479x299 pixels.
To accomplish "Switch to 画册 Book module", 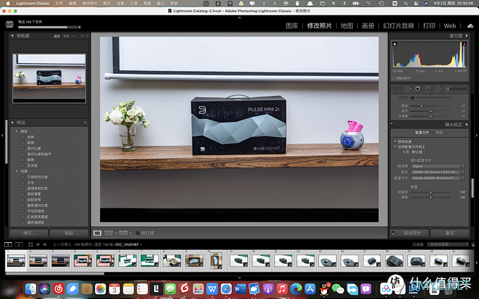I will point(368,26).
